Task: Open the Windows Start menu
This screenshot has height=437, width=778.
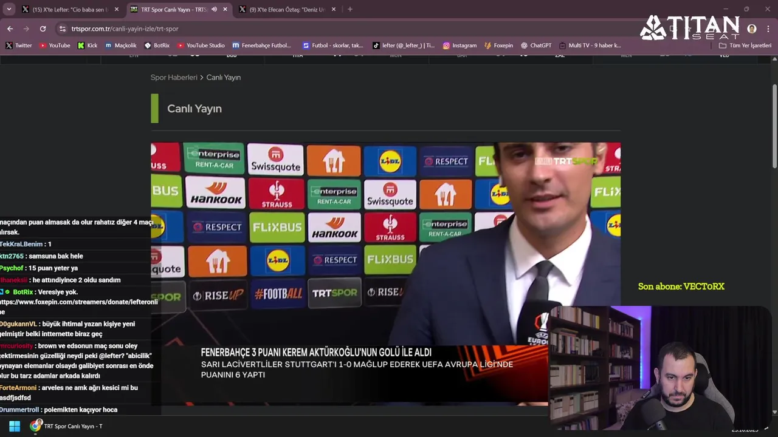Action: point(15,426)
